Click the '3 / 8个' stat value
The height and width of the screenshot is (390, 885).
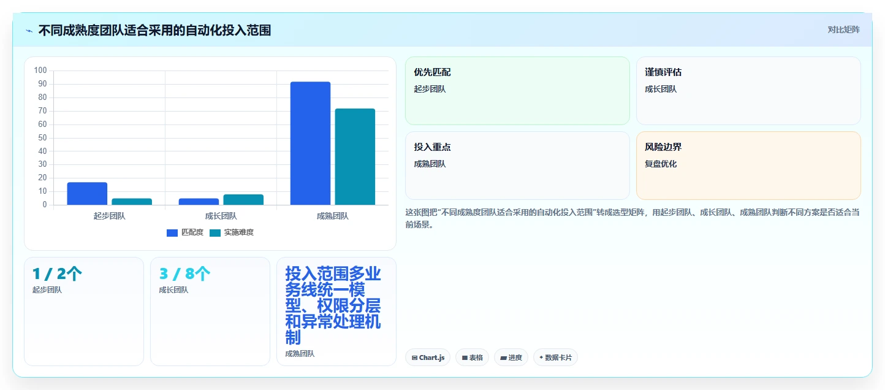(184, 274)
